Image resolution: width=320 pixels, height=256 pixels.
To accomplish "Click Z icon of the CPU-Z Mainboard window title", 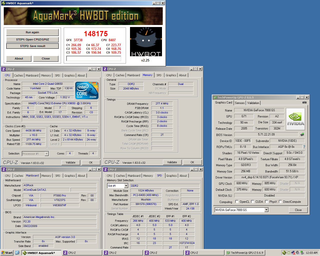I will 3,169.
